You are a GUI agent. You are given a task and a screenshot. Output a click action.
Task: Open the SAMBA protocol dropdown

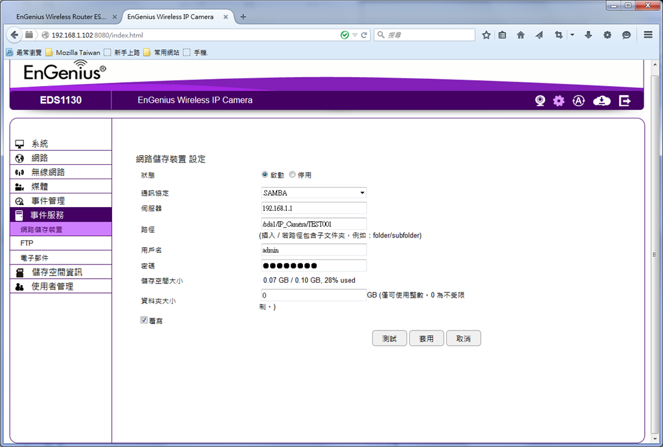(x=314, y=193)
